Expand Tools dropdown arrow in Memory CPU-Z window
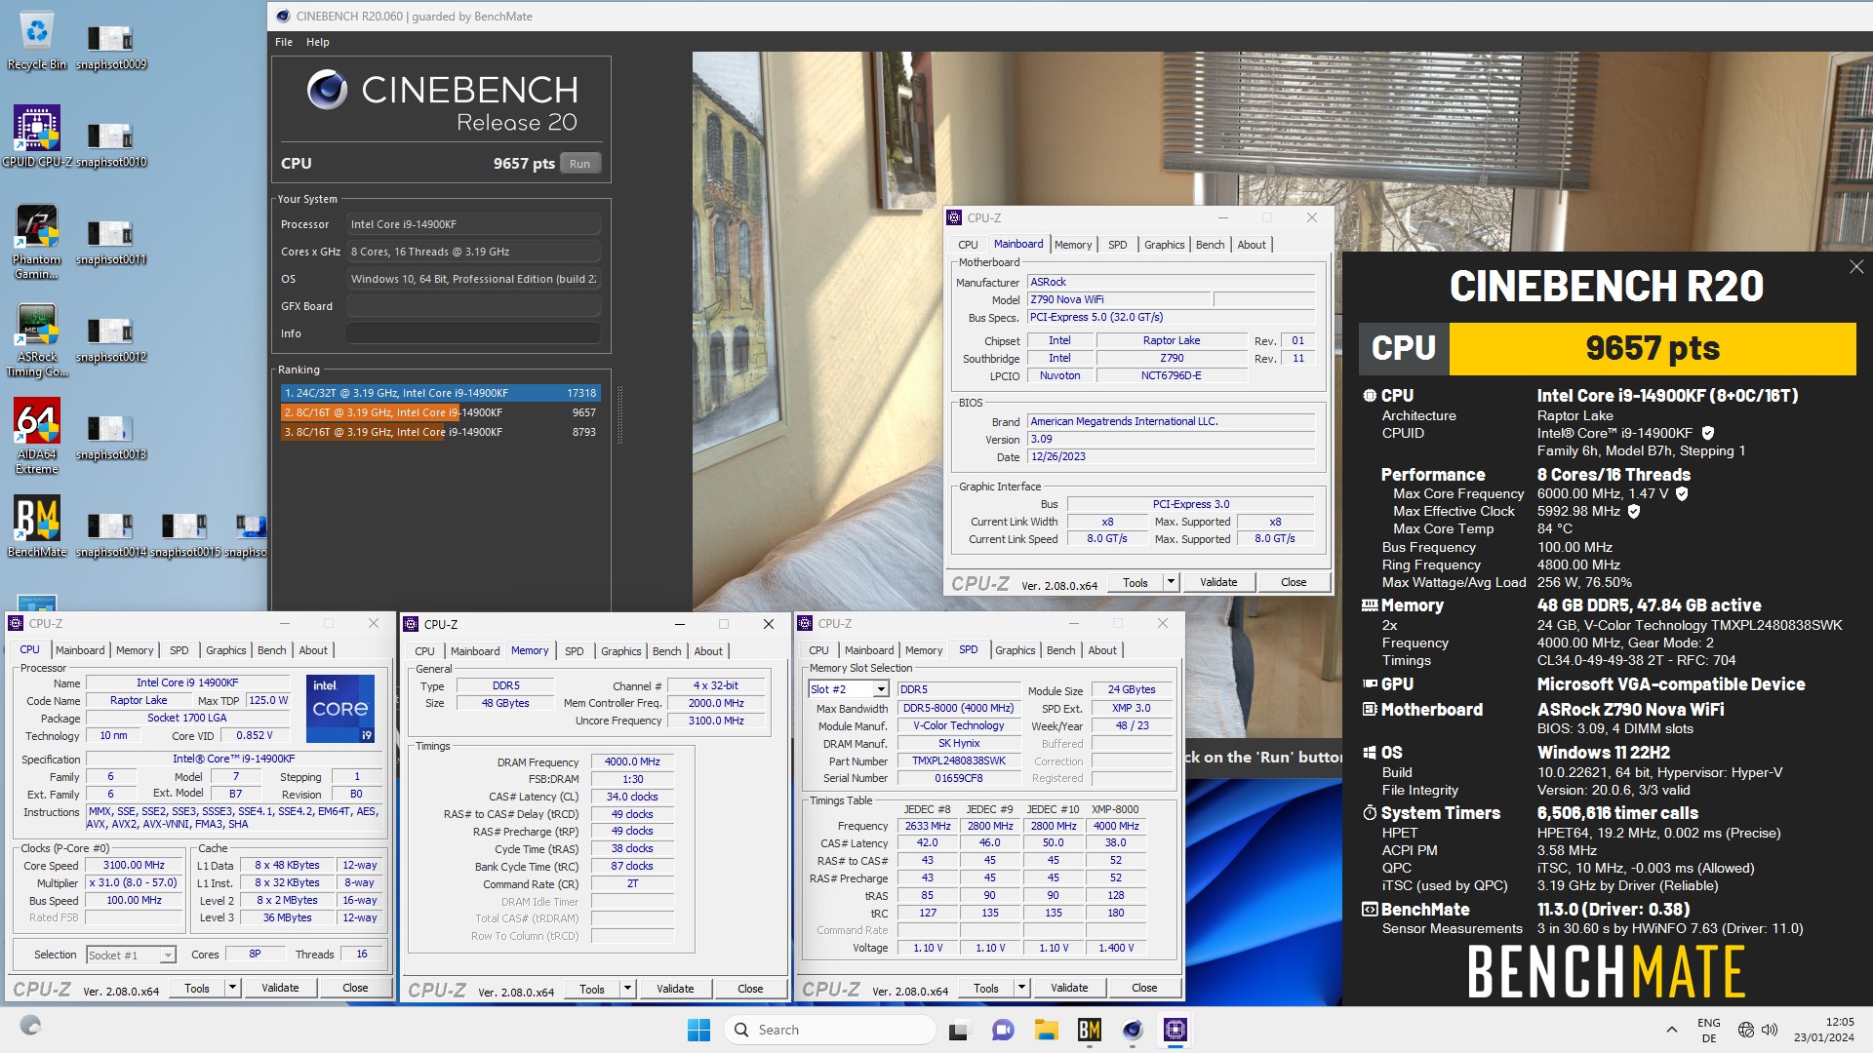Screen dimensions: 1873x1053 (x=627, y=989)
